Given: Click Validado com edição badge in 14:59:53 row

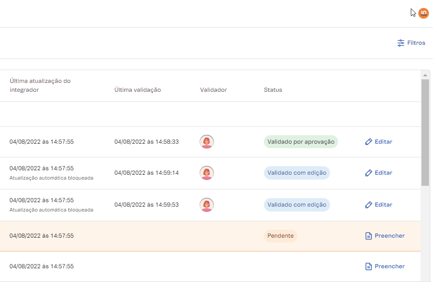Looking at the screenshot, I should pyautogui.click(x=297, y=205).
